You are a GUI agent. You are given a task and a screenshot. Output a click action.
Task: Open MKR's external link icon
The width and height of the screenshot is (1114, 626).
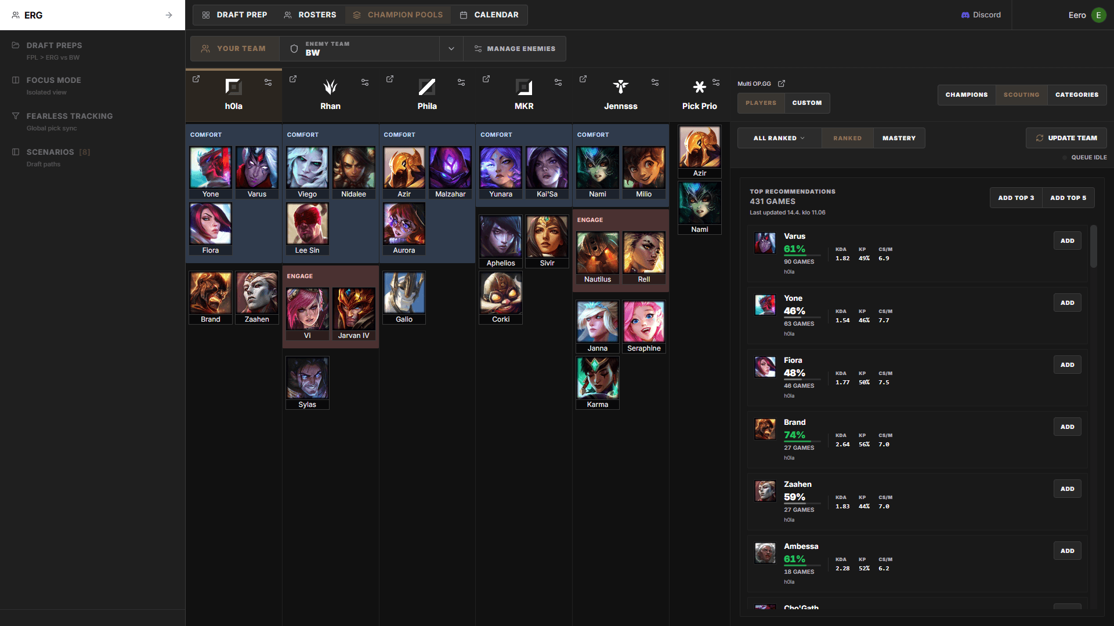pyautogui.click(x=486, y=79)
